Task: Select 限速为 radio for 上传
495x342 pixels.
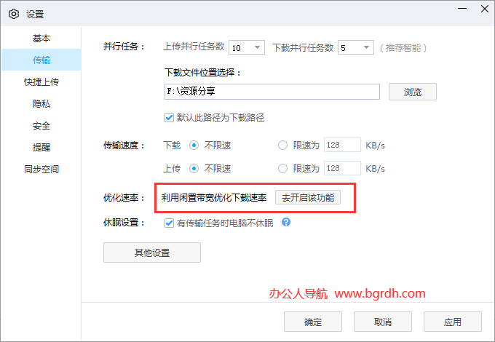Action: coord(282,169)
